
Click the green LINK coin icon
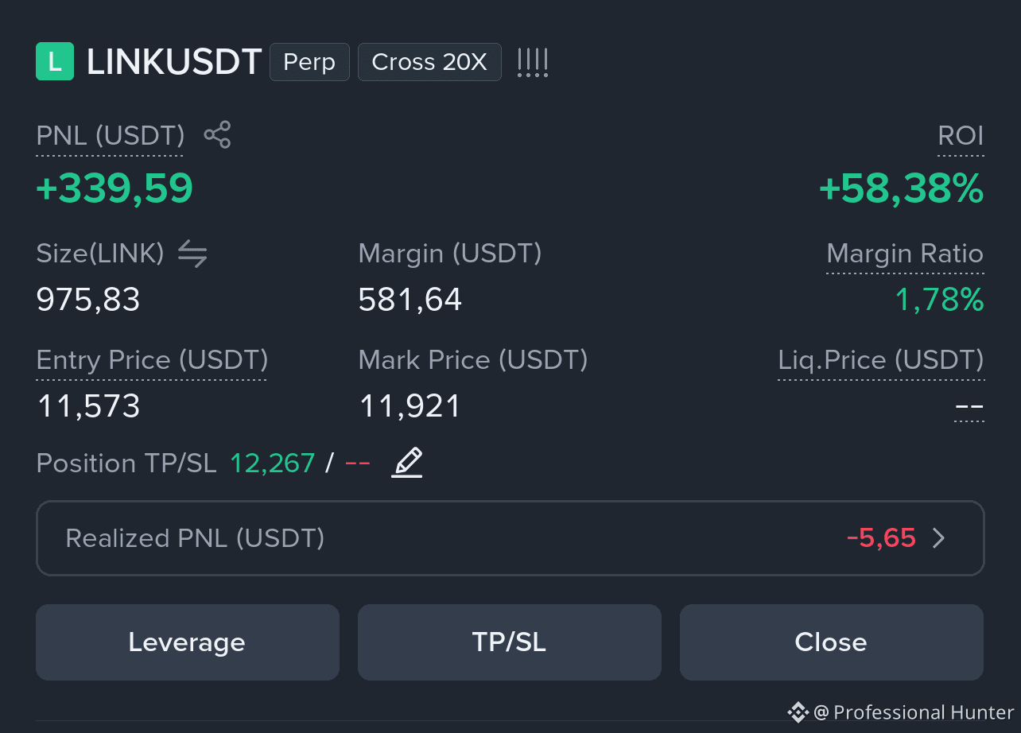tap(55, 62)
